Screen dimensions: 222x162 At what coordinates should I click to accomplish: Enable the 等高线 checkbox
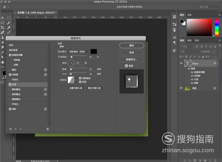click(12, 60)
